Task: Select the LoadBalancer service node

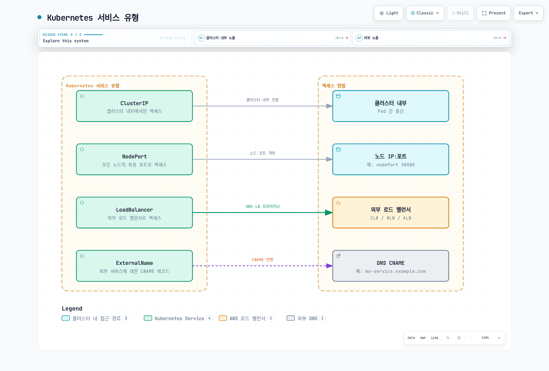Action: 135,213
